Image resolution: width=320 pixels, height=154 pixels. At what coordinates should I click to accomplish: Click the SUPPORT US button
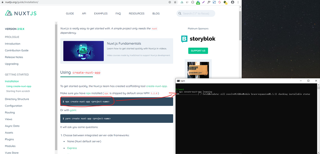tap(198, 51)
